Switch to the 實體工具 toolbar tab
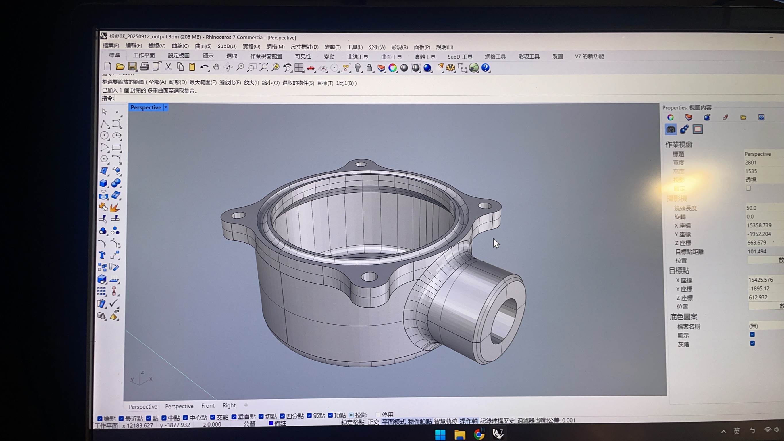The width and height of the screenshot is (784, 441). tap(425, 57)
